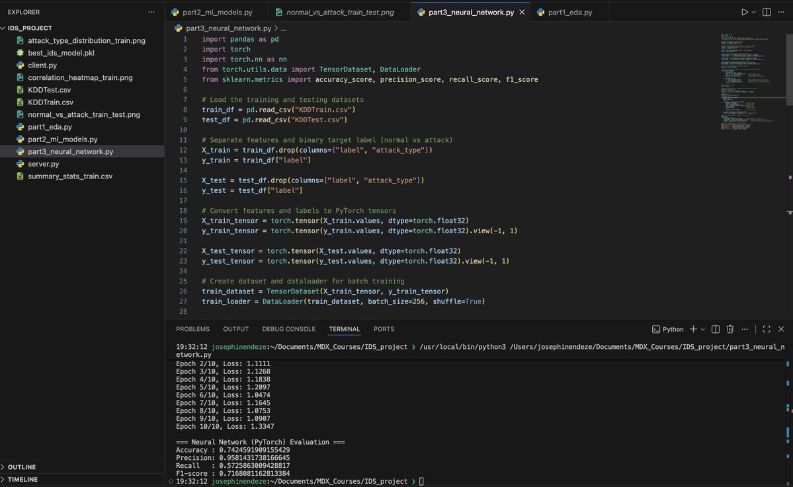The image size is (793, 487).
Task: Click the Python icon on part1_eda.py tab
Action: pos(540,12)
